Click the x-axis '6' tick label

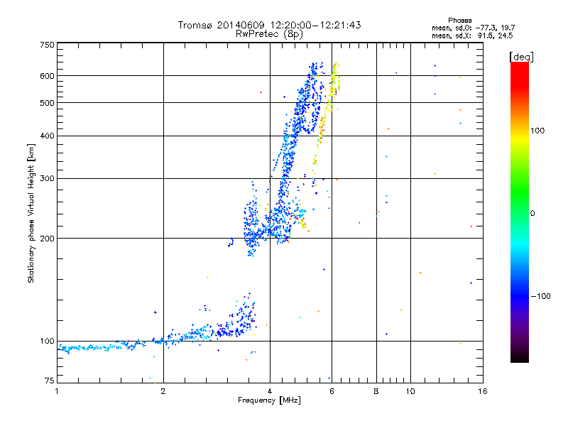click(332, 391)
